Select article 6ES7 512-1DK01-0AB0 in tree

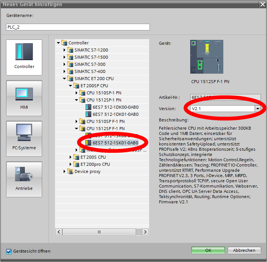[115, 114]
